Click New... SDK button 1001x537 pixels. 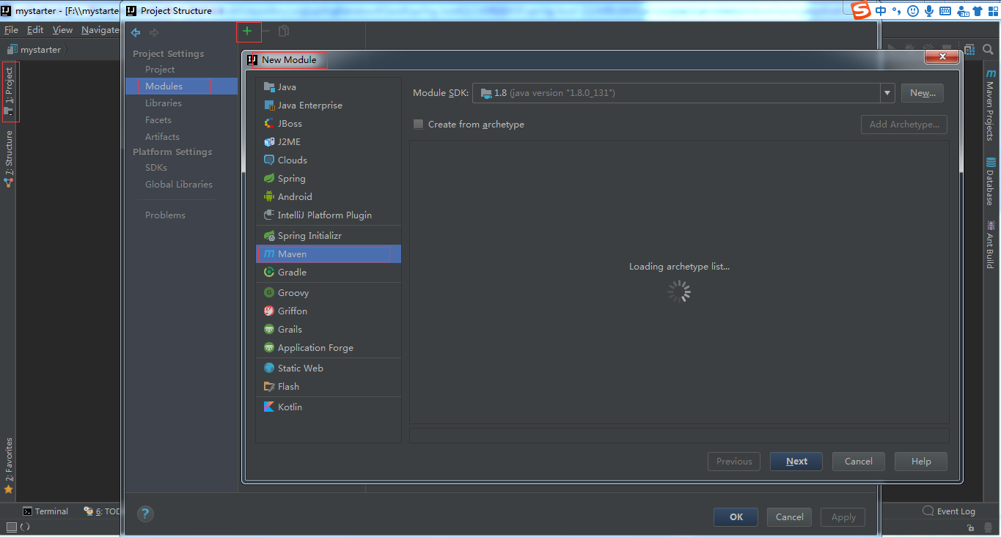pyautogui.click(x=923, y=93)
